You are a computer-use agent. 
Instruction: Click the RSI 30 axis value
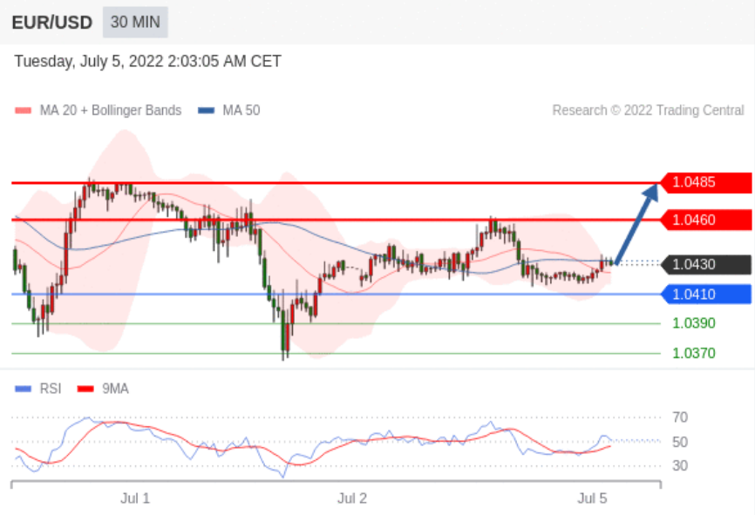680,465
